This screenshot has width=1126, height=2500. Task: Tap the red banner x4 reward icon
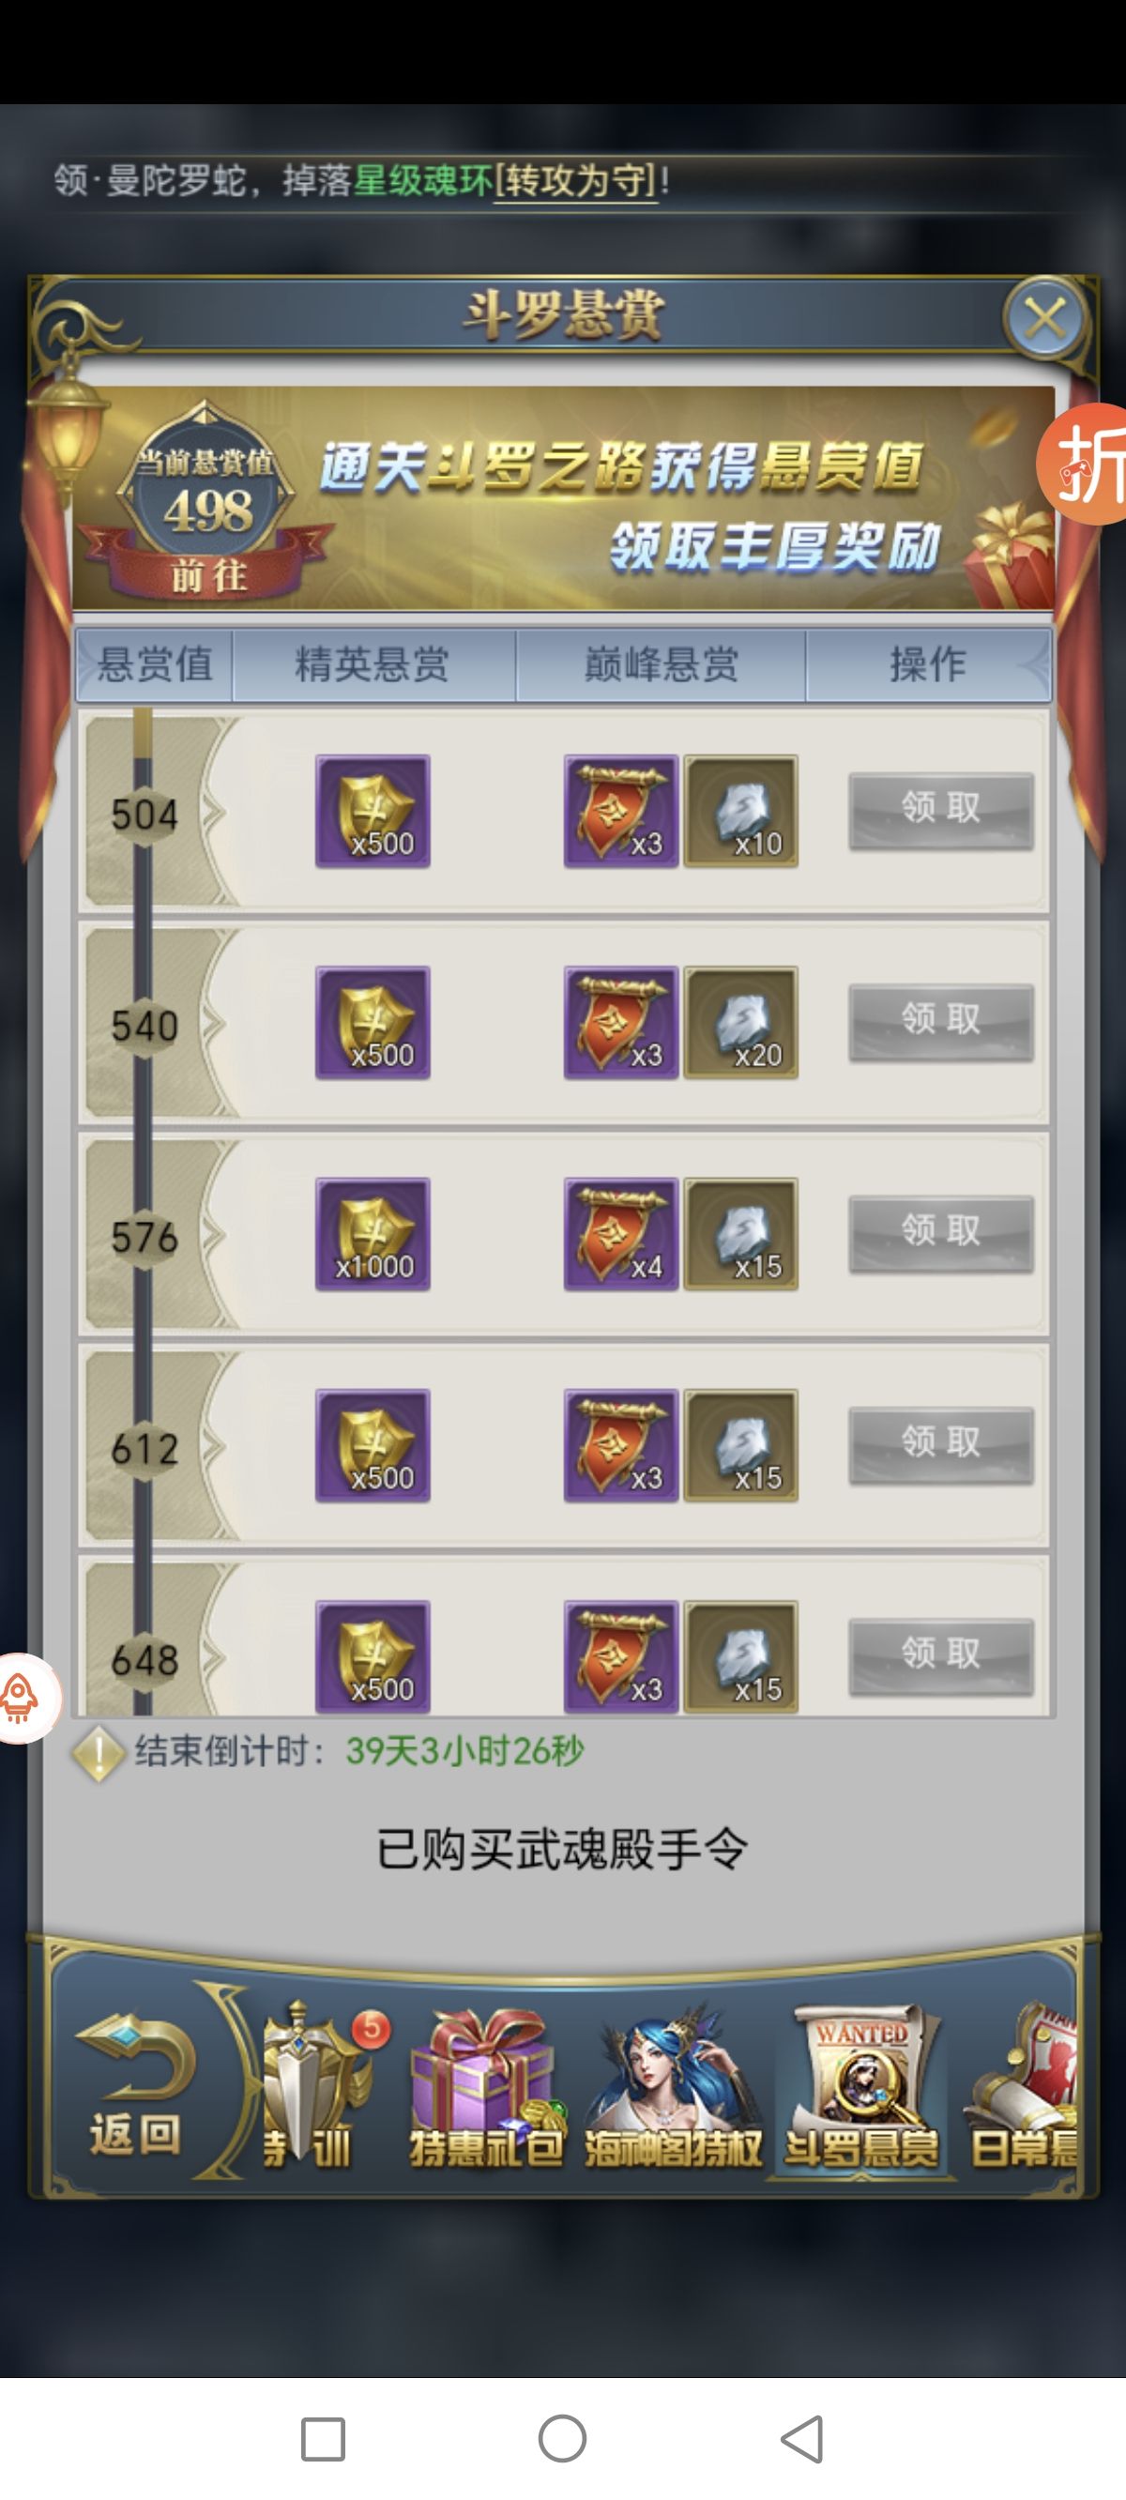[620, 1233]
